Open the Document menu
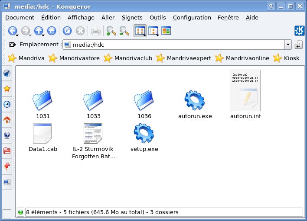The image size is (307, 221). (x=20, y=18)
